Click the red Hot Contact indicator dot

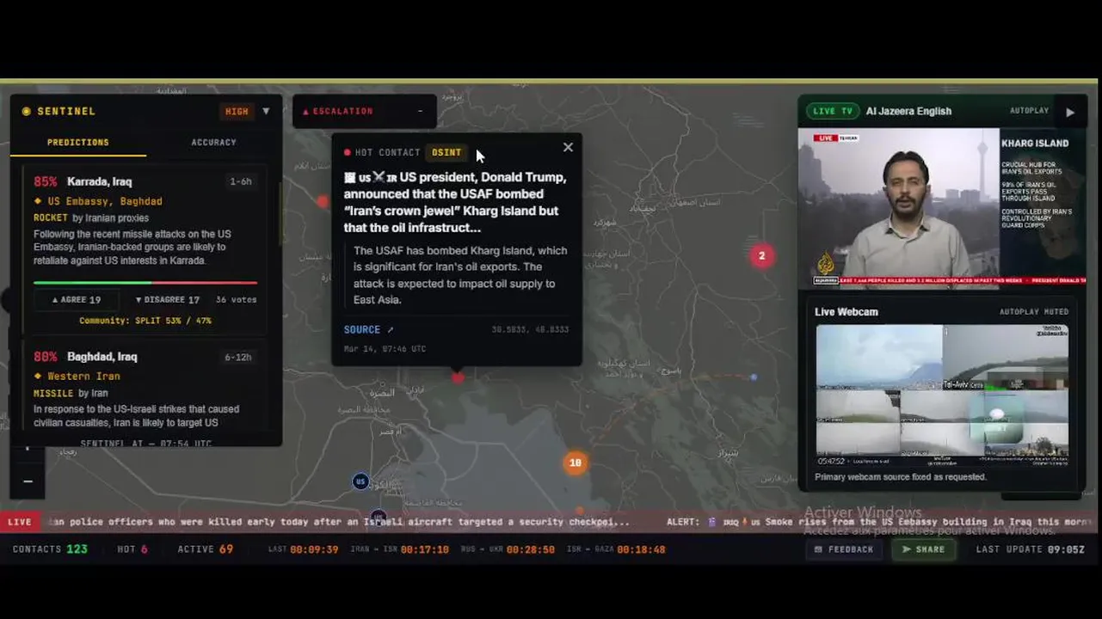coord(348,152)
